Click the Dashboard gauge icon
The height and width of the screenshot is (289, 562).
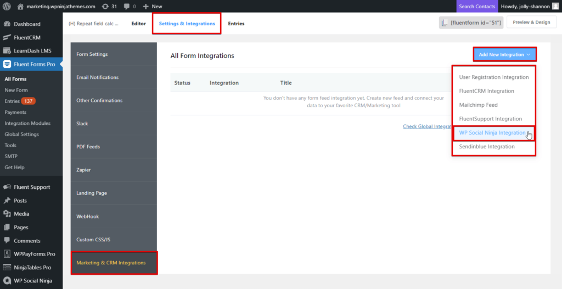pyautogui.click(x=7, y=24)
